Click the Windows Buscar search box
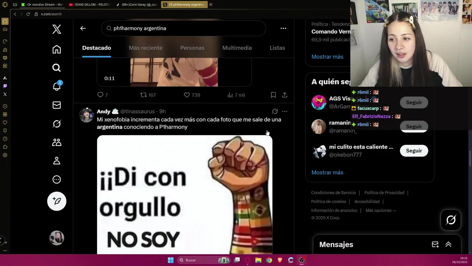472x266 pixels. pos(204,260)
